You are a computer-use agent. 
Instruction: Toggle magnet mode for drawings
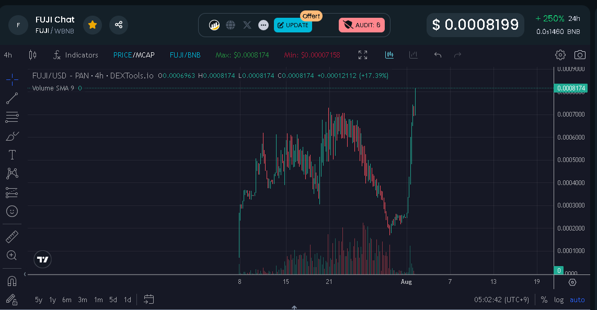12,281
